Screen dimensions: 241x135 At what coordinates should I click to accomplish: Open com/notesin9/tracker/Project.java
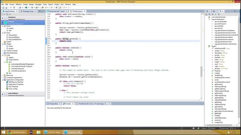23,64
